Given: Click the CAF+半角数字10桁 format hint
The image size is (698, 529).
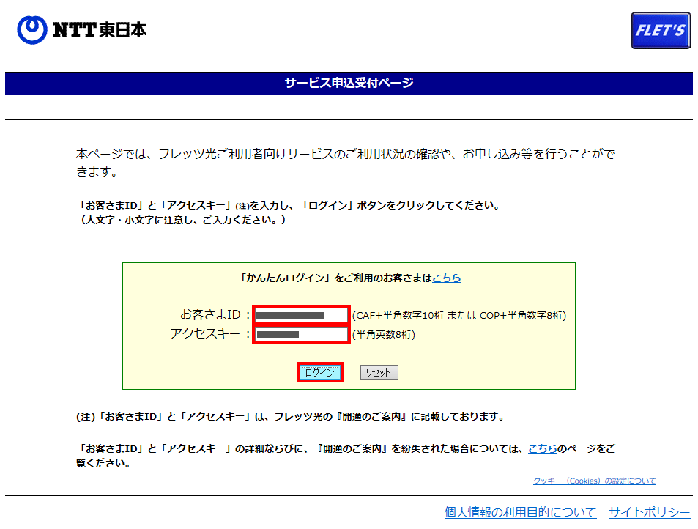Looking at the screenshot, I should [x=459, y=316].
